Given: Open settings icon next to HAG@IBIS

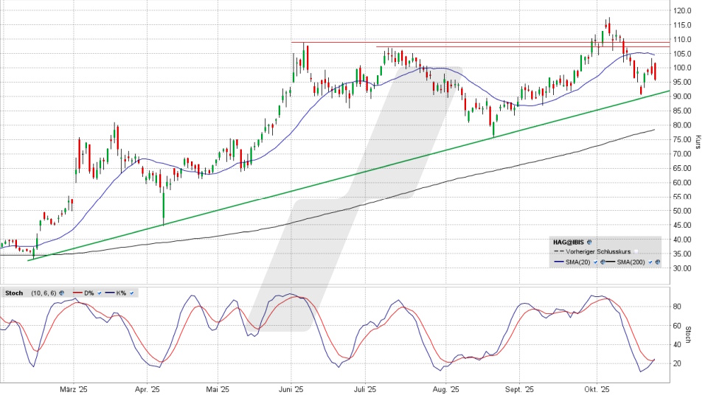Looking at the screenshot, I should click(591, 242).
